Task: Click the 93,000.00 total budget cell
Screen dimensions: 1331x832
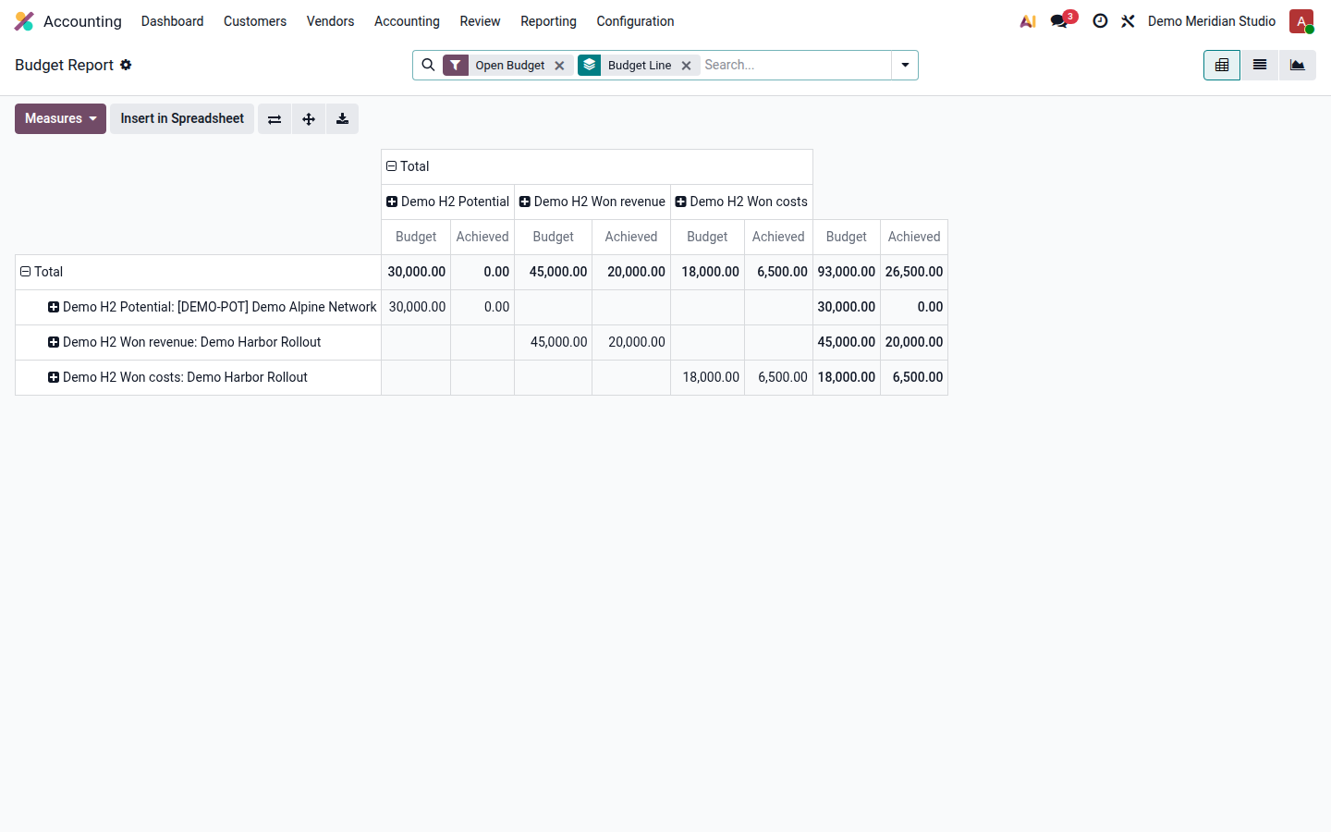Action: coord(847,272)
